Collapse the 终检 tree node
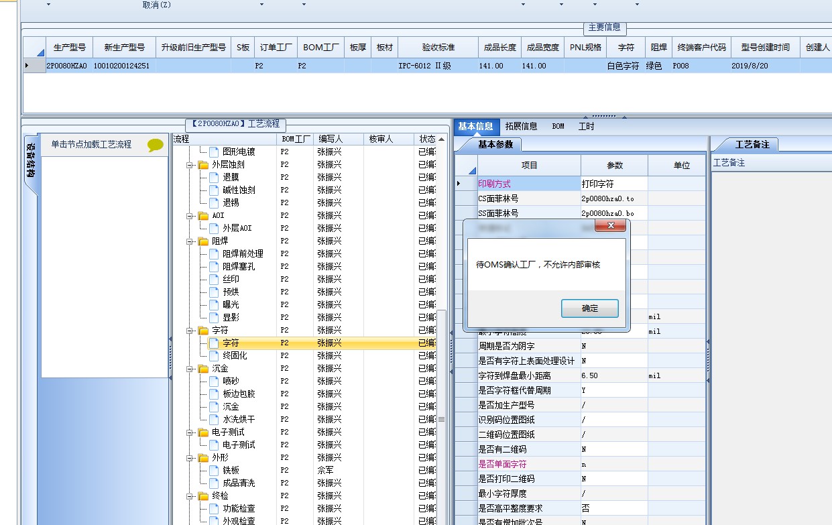 click(190, 495)
